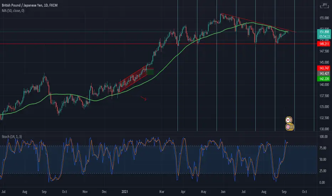Screen dimensions: 332x196
Task: Click the 147.500 price axis label
Action: coord(324,51)
